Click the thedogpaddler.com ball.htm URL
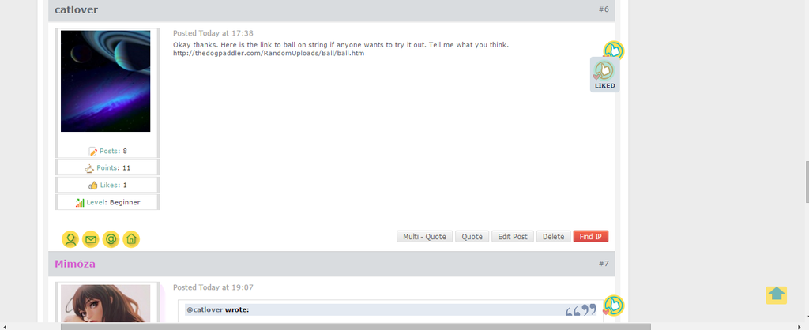Image resolution: width=809 pixels, height=330 pixels. (269, 53)
